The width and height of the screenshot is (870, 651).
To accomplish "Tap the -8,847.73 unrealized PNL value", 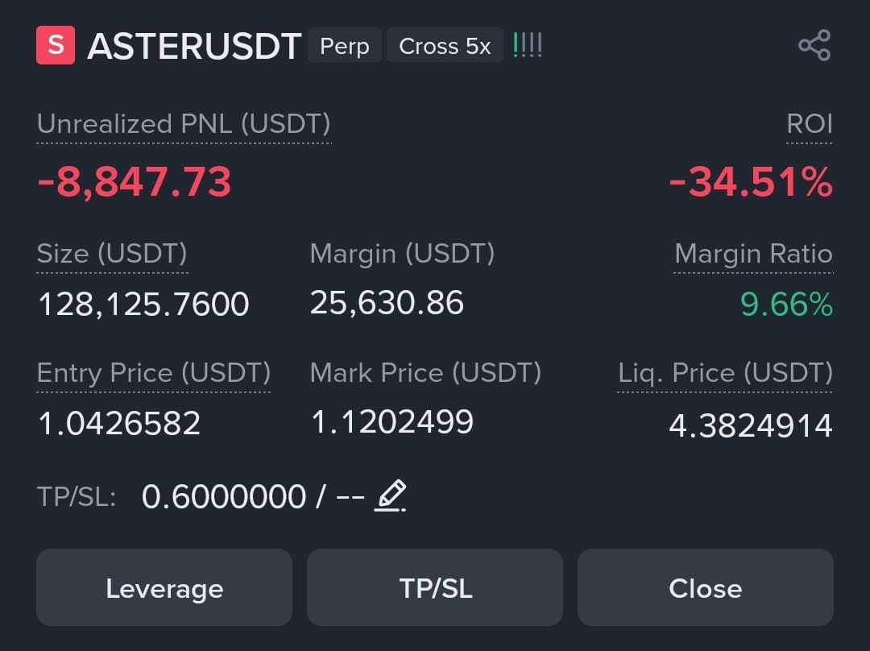I will [135, 182].
